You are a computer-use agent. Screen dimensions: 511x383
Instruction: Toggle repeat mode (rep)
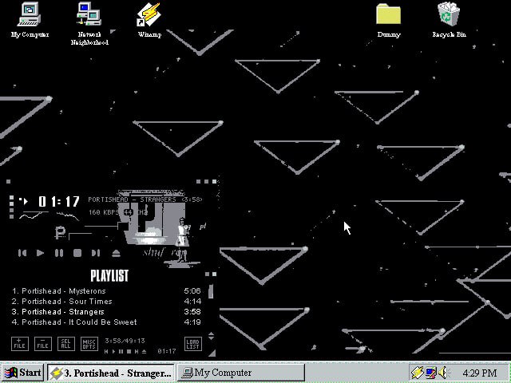tap(179, 252)
